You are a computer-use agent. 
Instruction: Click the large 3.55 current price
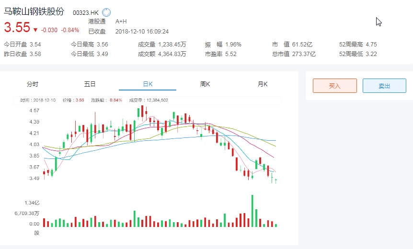(17, 28)
